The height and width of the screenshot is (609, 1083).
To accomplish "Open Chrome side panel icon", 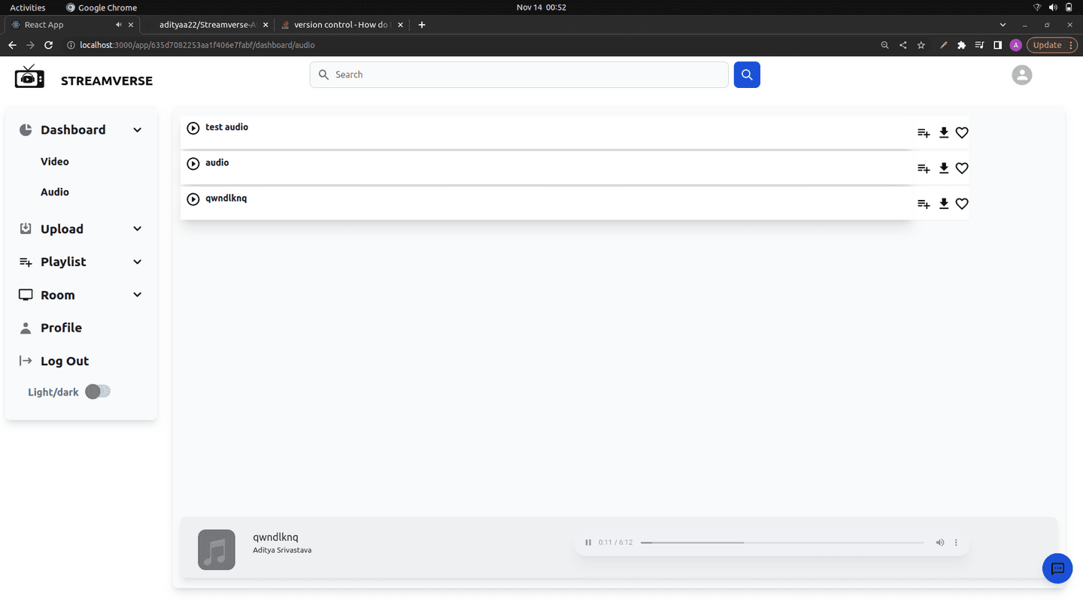I will (x=997, y=45).
